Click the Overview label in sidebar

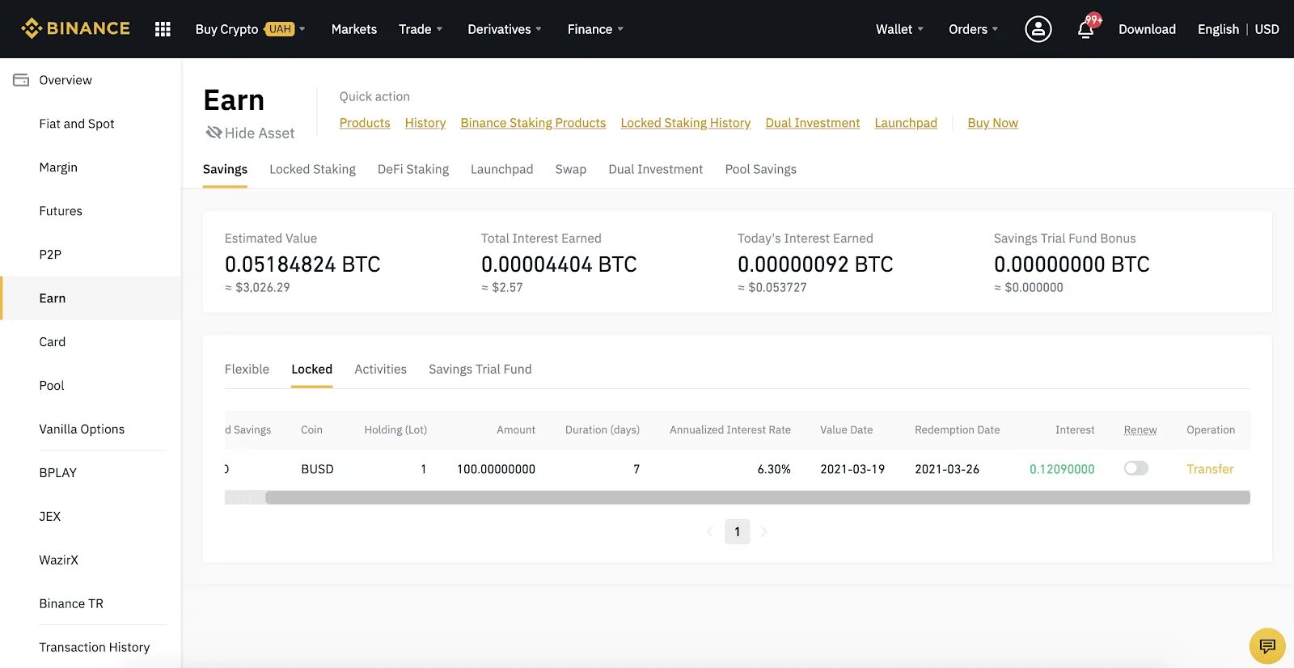click(66, 80)
